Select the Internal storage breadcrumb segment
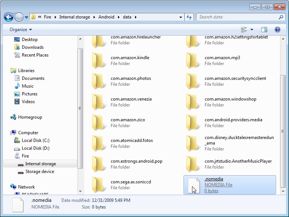 point(75,17)
